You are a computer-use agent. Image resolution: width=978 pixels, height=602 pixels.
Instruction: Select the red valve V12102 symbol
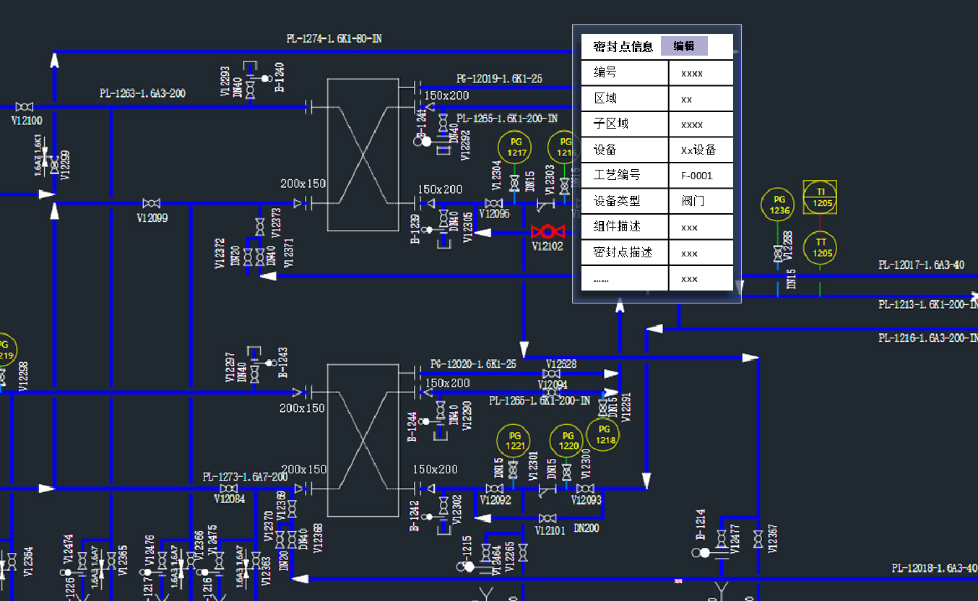(548, 232)
